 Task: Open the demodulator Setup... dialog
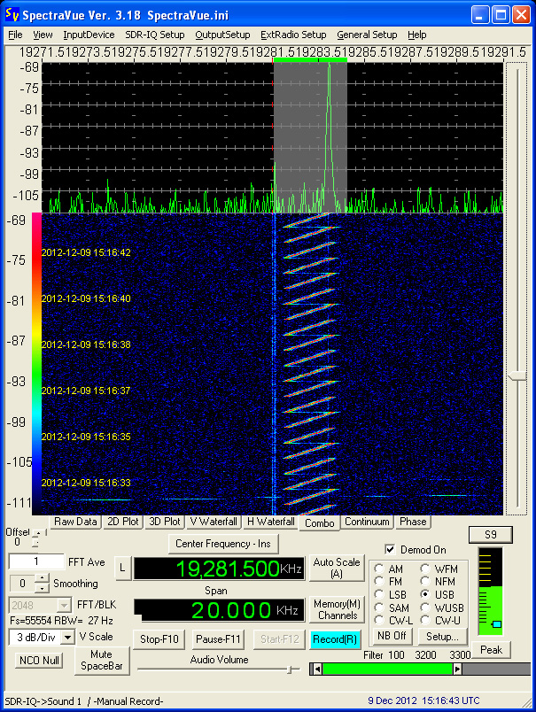pyautogui.click(x=442, y=637)
